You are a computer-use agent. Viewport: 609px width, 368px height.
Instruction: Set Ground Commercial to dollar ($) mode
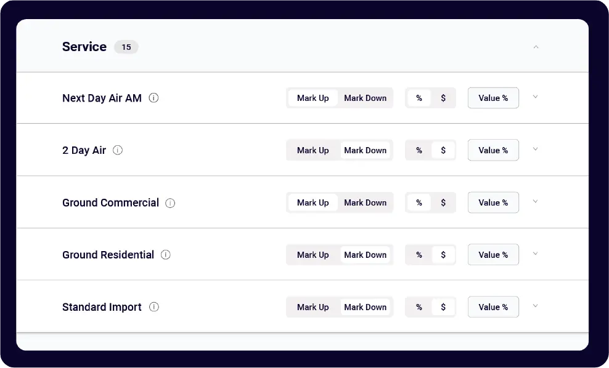441,202
